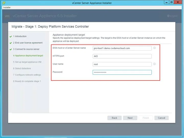This screenshot has width=184, height=138.
Task: Click the Next button
Action: tap(130, 118)
